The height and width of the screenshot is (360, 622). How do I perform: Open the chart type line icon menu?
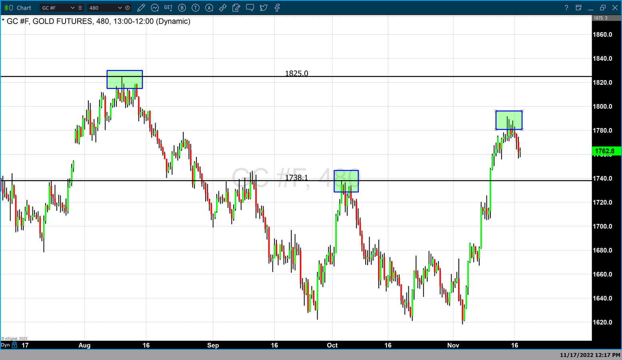(155, 8)
